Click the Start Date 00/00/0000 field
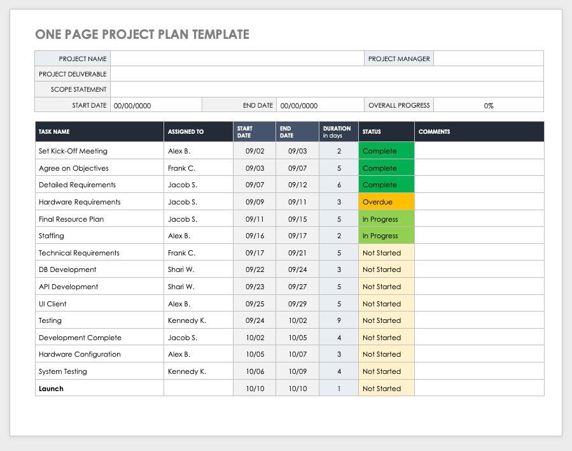Viewport: 572px width, 451px height. coord(156,106)
